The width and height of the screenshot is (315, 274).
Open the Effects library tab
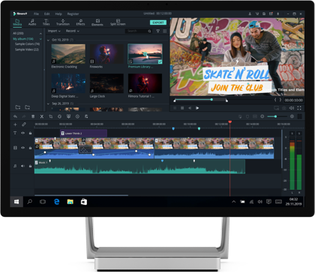pyautogui.click(x=80, y=23)
